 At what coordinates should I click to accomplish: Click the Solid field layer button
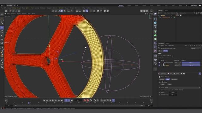point(170,74)
